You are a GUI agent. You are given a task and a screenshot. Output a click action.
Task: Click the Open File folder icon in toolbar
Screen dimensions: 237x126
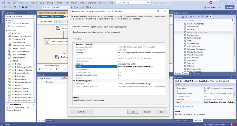20,7
